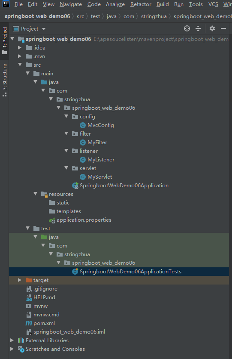Click the Locate/Select Opened File crosshair icon

[x=187, y=28]
